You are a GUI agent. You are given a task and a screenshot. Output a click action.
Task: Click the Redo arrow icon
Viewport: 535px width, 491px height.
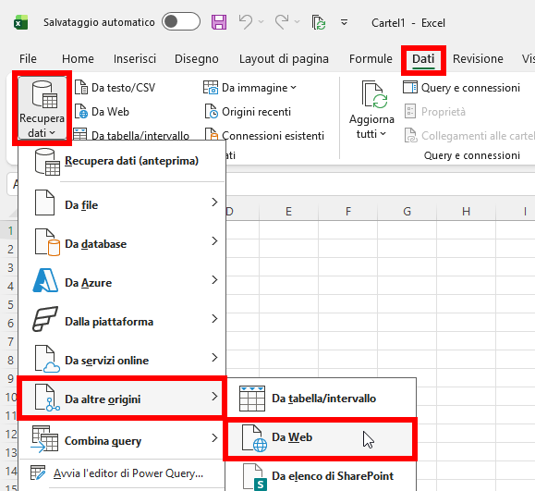[282, 22]
